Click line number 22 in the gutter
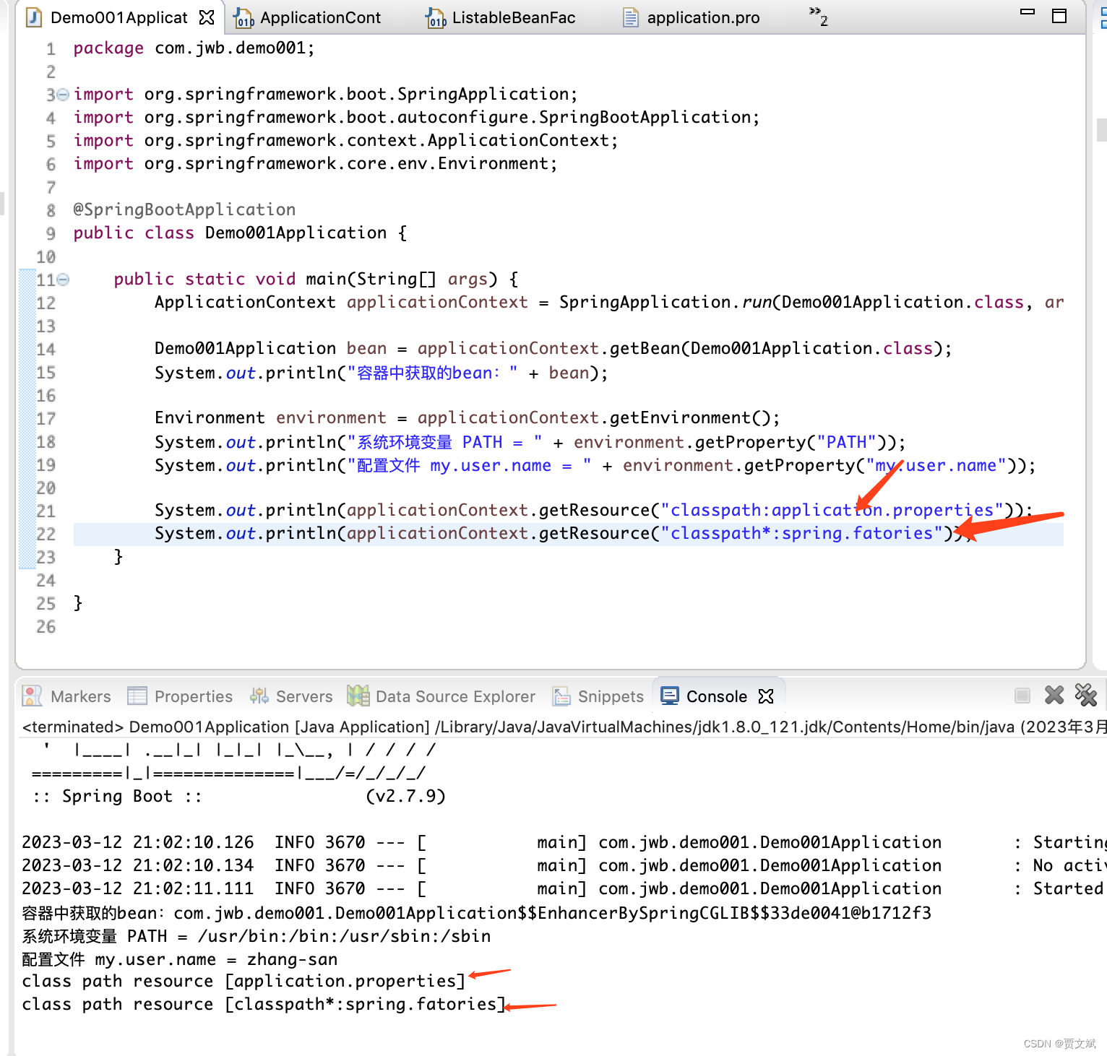 [46, 534]
